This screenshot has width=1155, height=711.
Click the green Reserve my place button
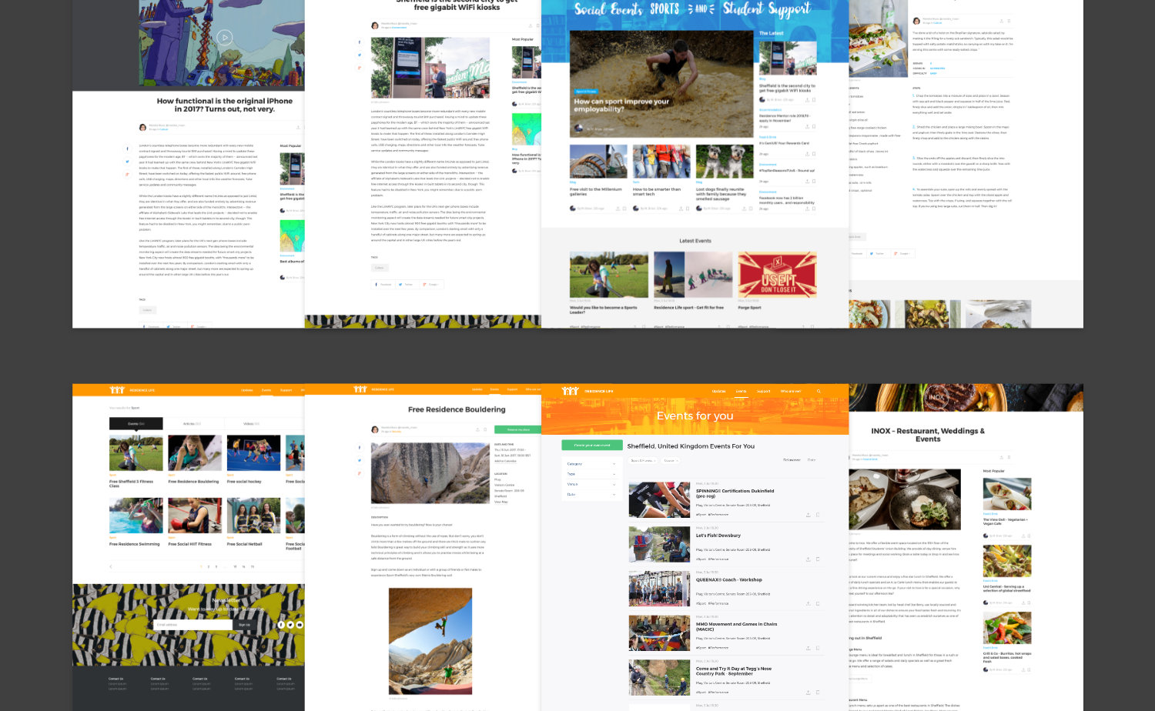click(x=518, y=429)
